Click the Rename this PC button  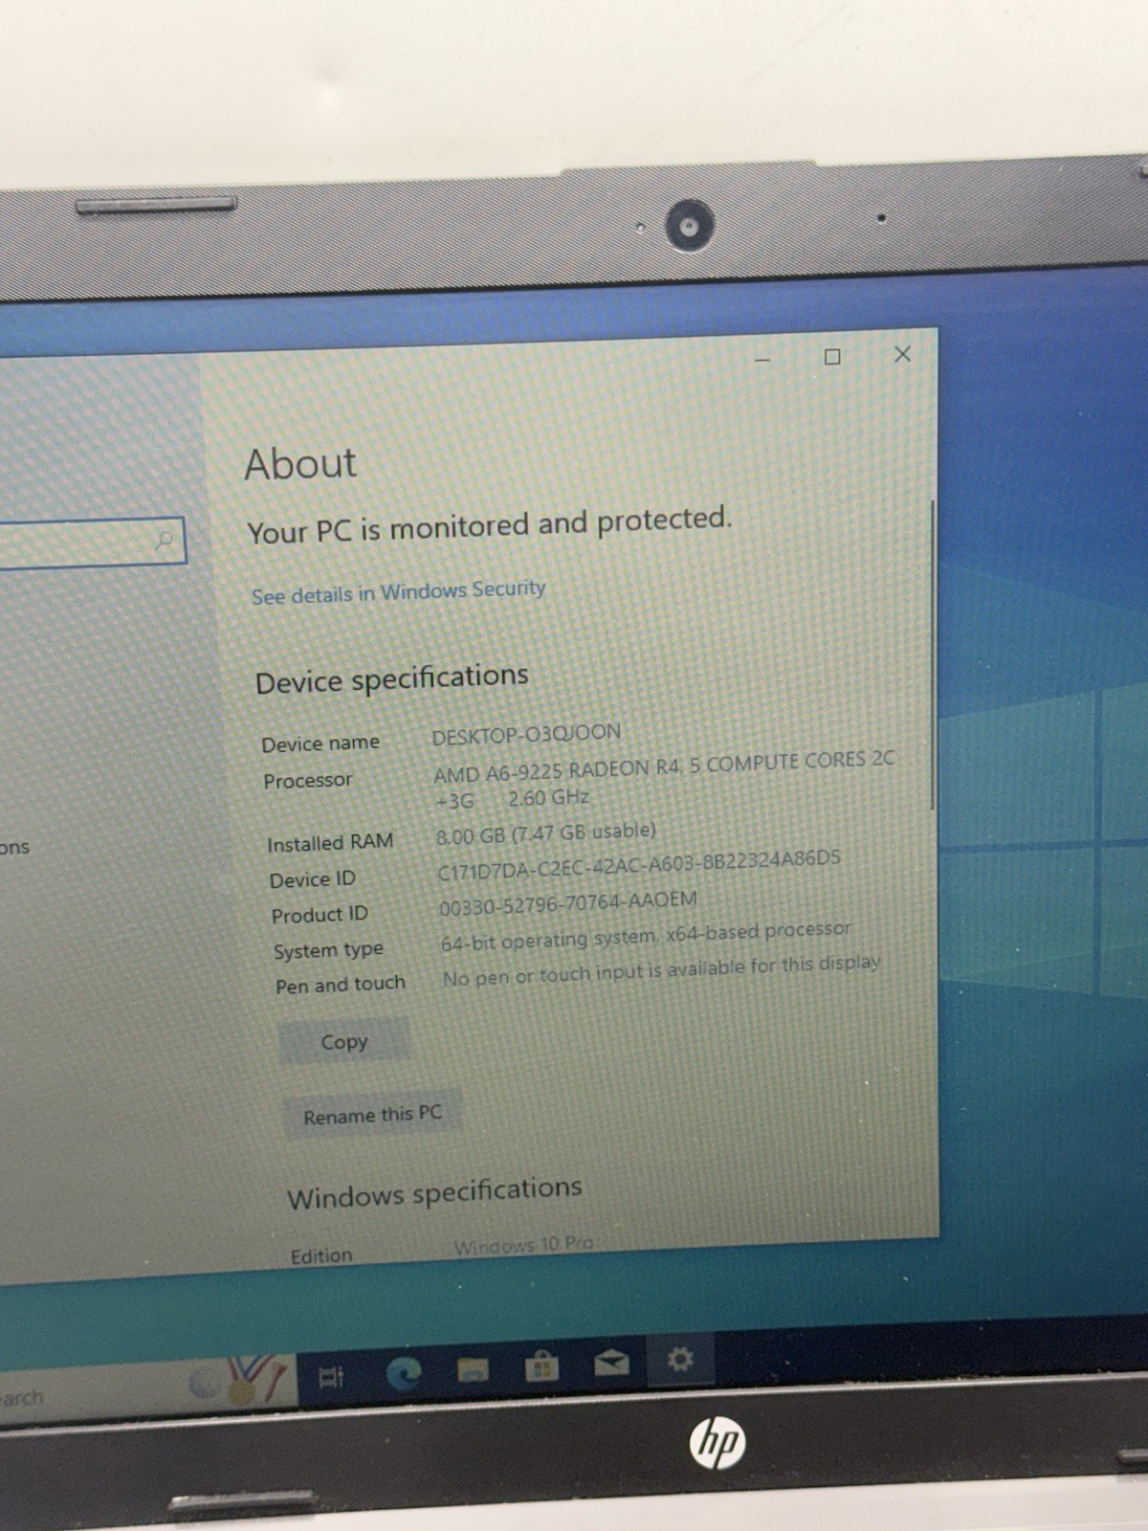click(x=372, y=1115)
